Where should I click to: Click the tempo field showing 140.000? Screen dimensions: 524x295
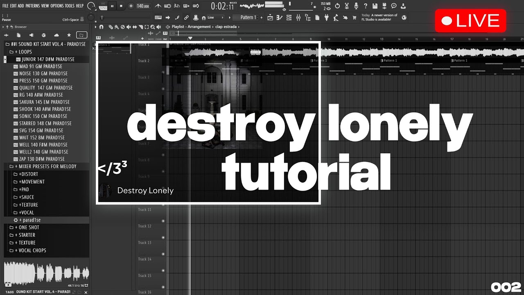(143, 6)
